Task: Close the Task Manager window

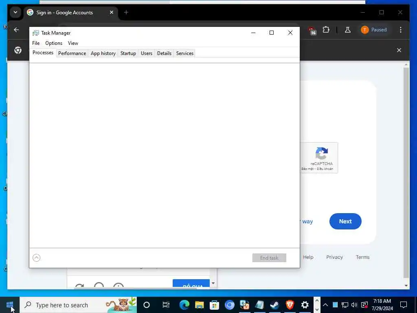Action: pos(290,33)
